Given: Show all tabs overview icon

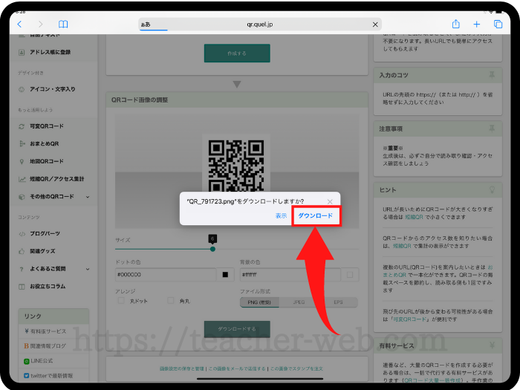Looking at the screenshot, I should coord(498,25).
